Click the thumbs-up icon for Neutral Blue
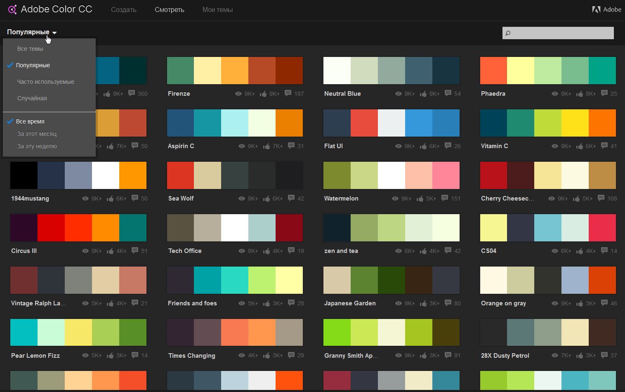This screenshot has width=625, height=392. (423, 94)
